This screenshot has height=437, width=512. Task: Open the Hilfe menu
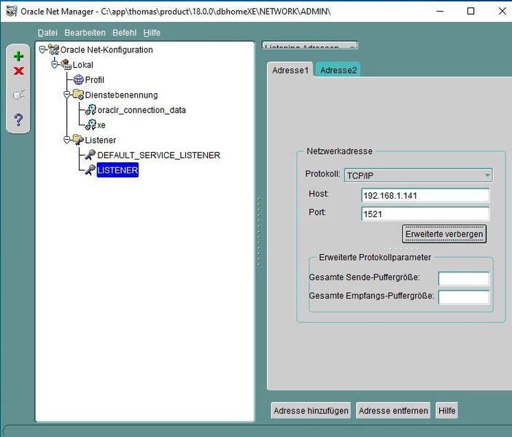[x=152, y=33]
